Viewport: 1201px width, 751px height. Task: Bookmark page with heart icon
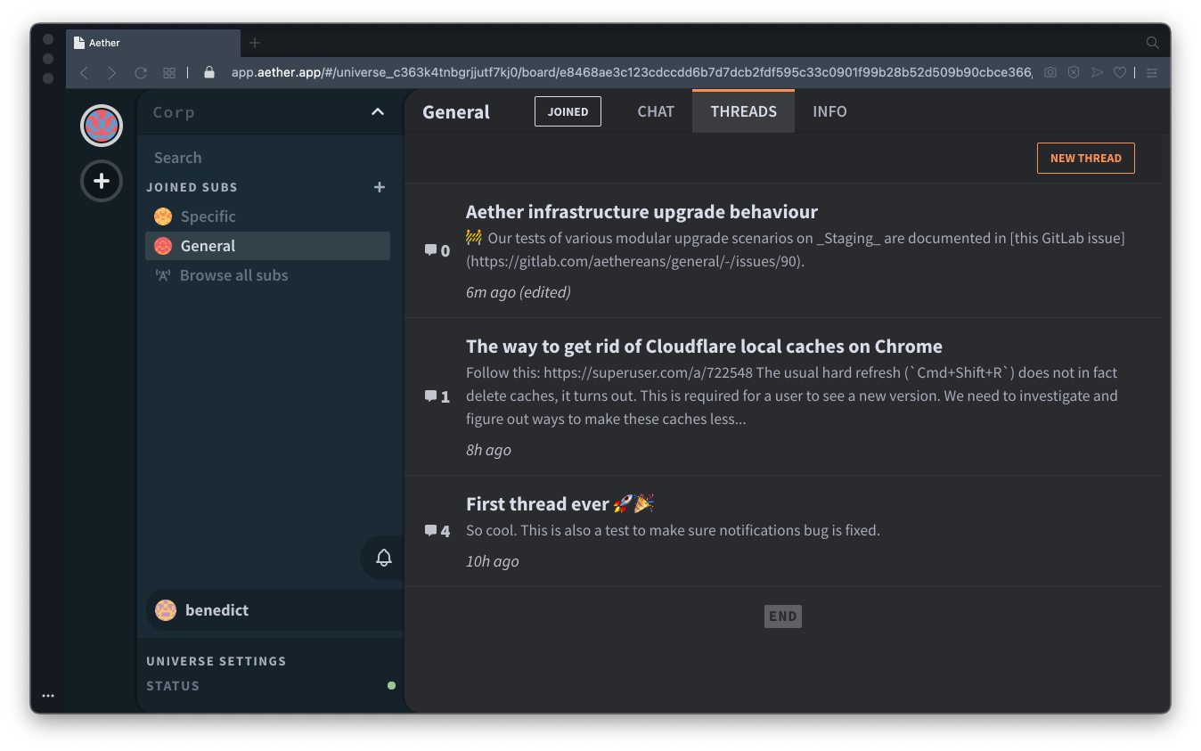coord(1120,73)
